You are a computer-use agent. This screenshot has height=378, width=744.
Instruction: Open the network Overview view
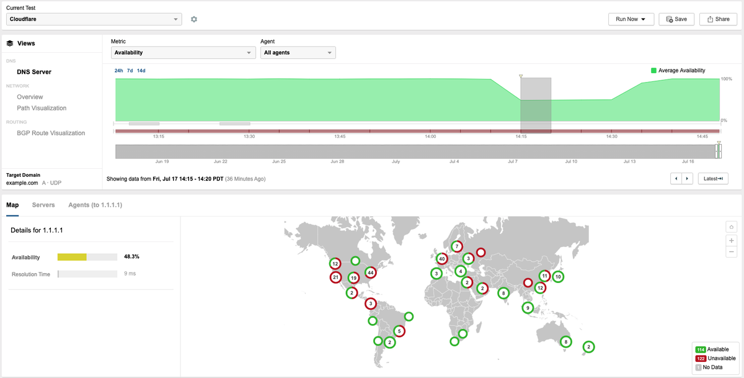30,97
